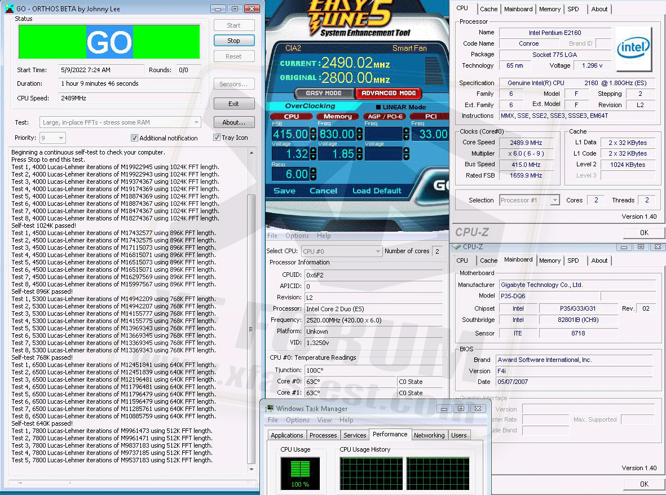Switch to Networking tab in Task Manager
The image size is (666, 495).
pyautogui.click(x=429, y=435)
